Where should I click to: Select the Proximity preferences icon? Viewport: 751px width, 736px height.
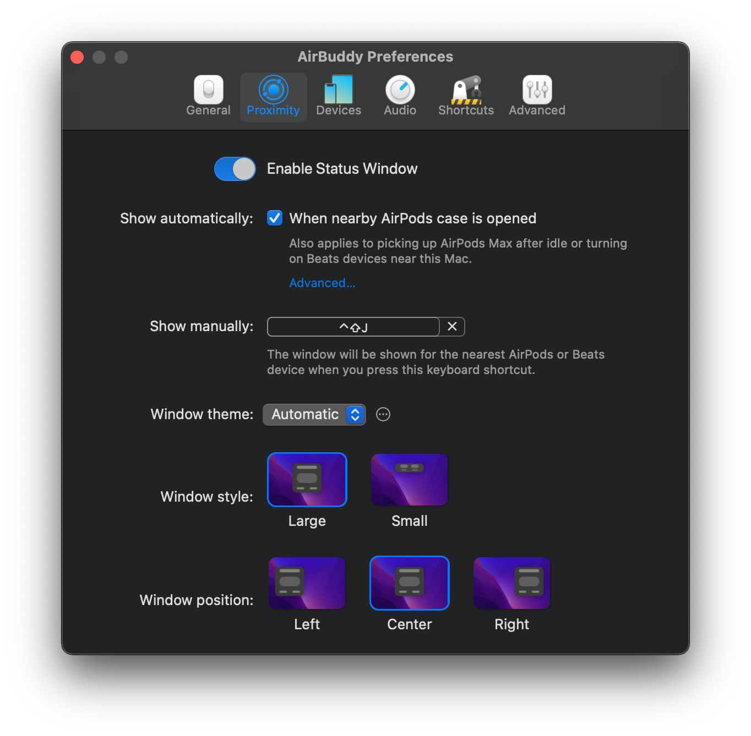(273, 94)
